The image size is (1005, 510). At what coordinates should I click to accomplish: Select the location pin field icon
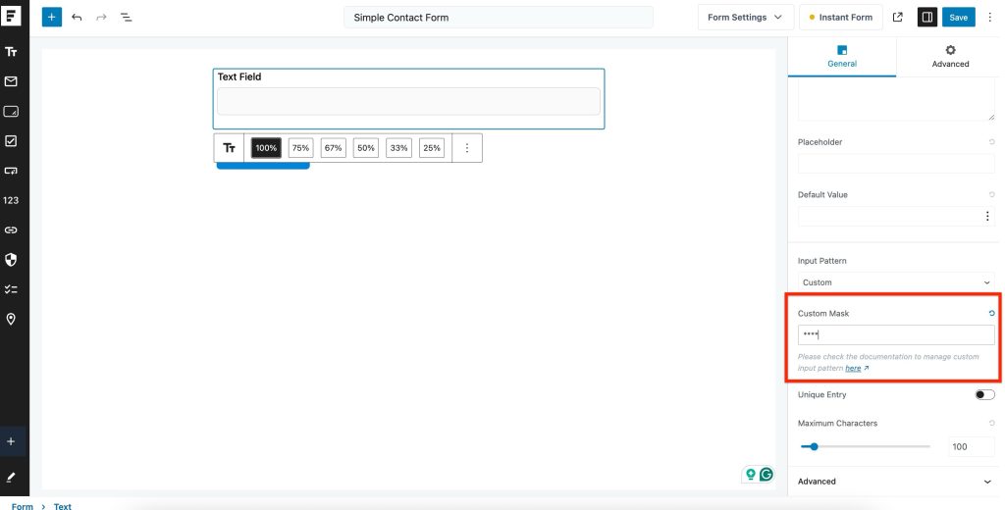pyautogui.click(x=11, y=319)
